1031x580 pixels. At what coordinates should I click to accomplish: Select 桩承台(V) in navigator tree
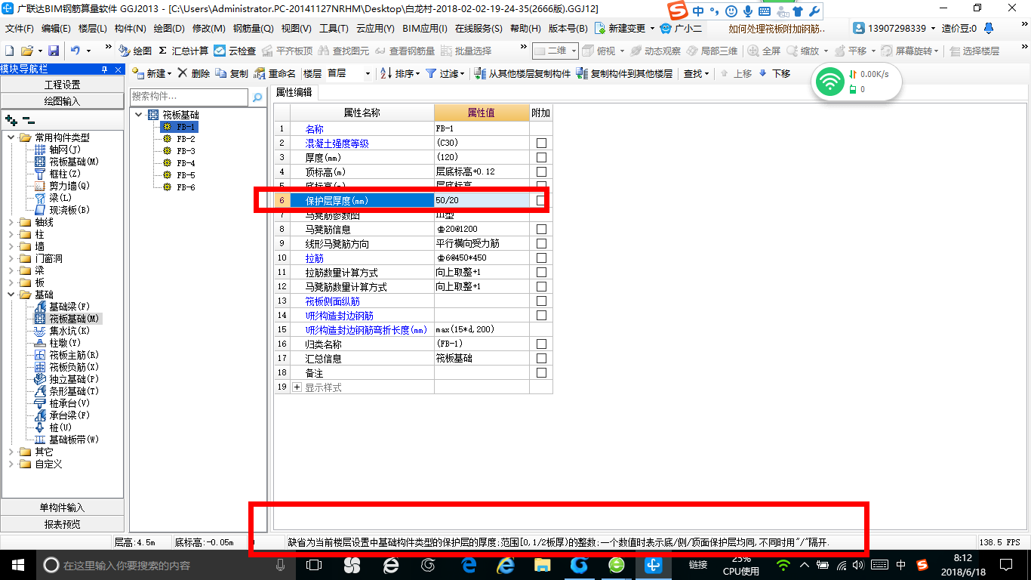pyautogui.click(x=62, y=403)
